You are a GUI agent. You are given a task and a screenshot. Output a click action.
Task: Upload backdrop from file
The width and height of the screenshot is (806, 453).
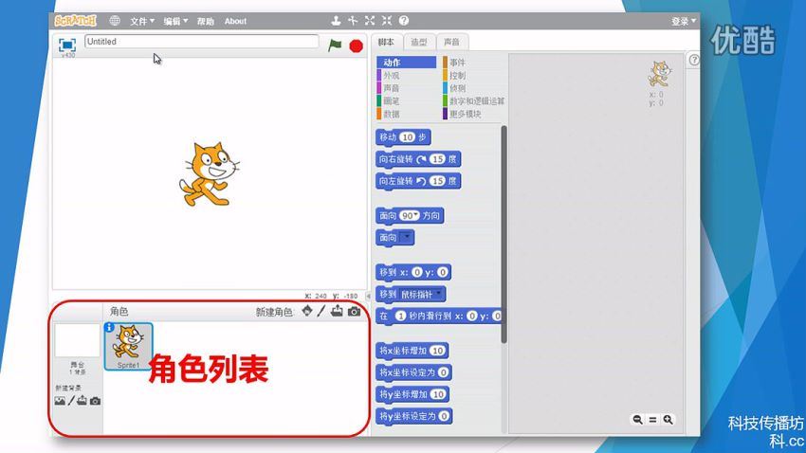click(82, 400)
